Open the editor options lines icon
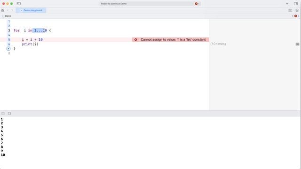This screenshot has height=169, width=301. point(290,10)
